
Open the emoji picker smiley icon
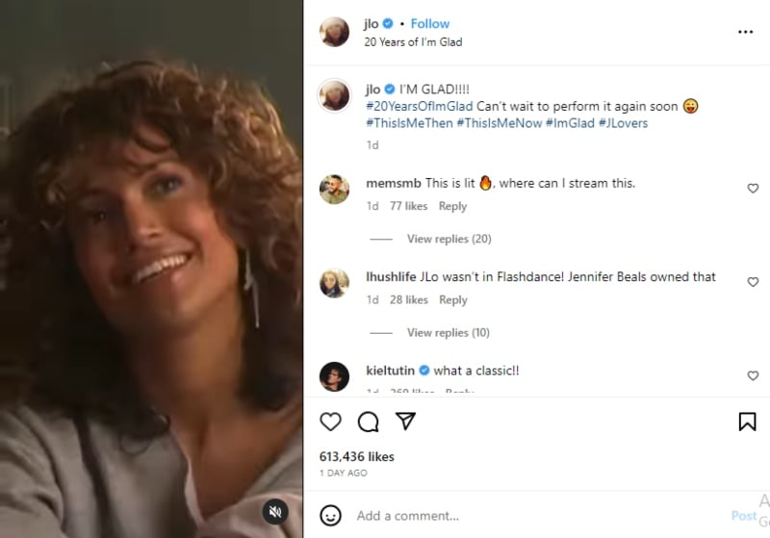(x=330, y=515)
